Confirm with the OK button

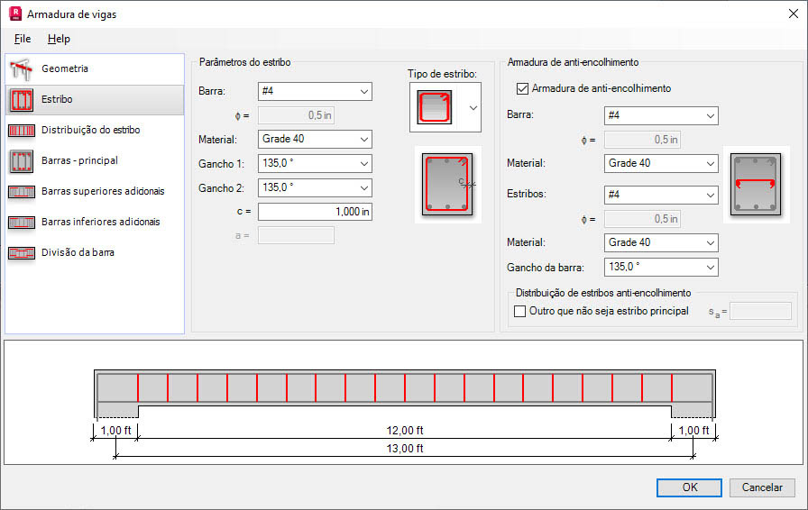(x=689, y=487)
